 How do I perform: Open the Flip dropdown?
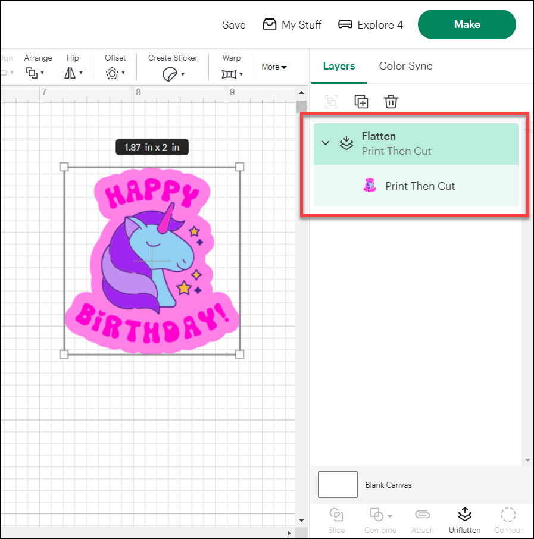[x=73, y=73]
